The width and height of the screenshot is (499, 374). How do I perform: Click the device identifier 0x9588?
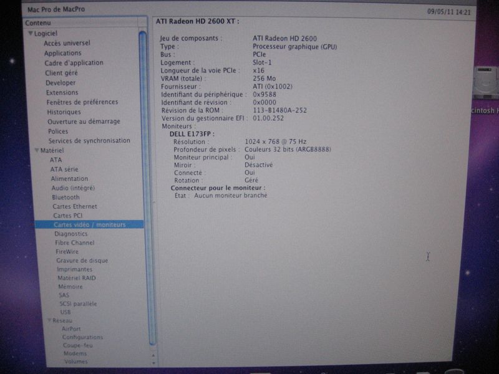click(264, 95)
